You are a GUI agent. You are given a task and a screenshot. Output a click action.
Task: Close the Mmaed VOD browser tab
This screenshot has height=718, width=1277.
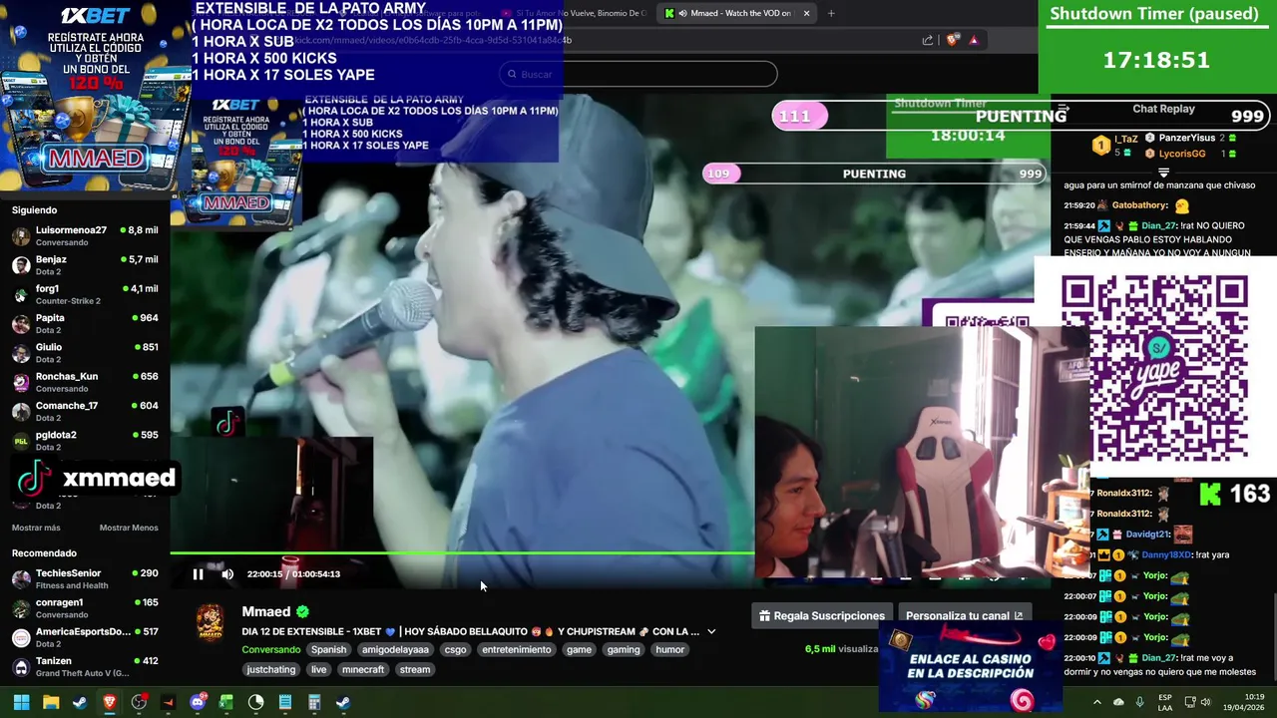point(806,13)
